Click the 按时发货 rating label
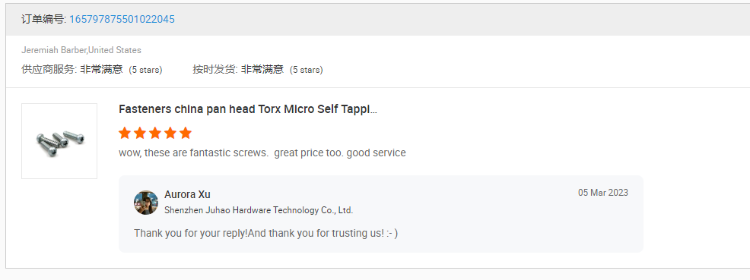750x280 pixels. click(x=215, y=69)
